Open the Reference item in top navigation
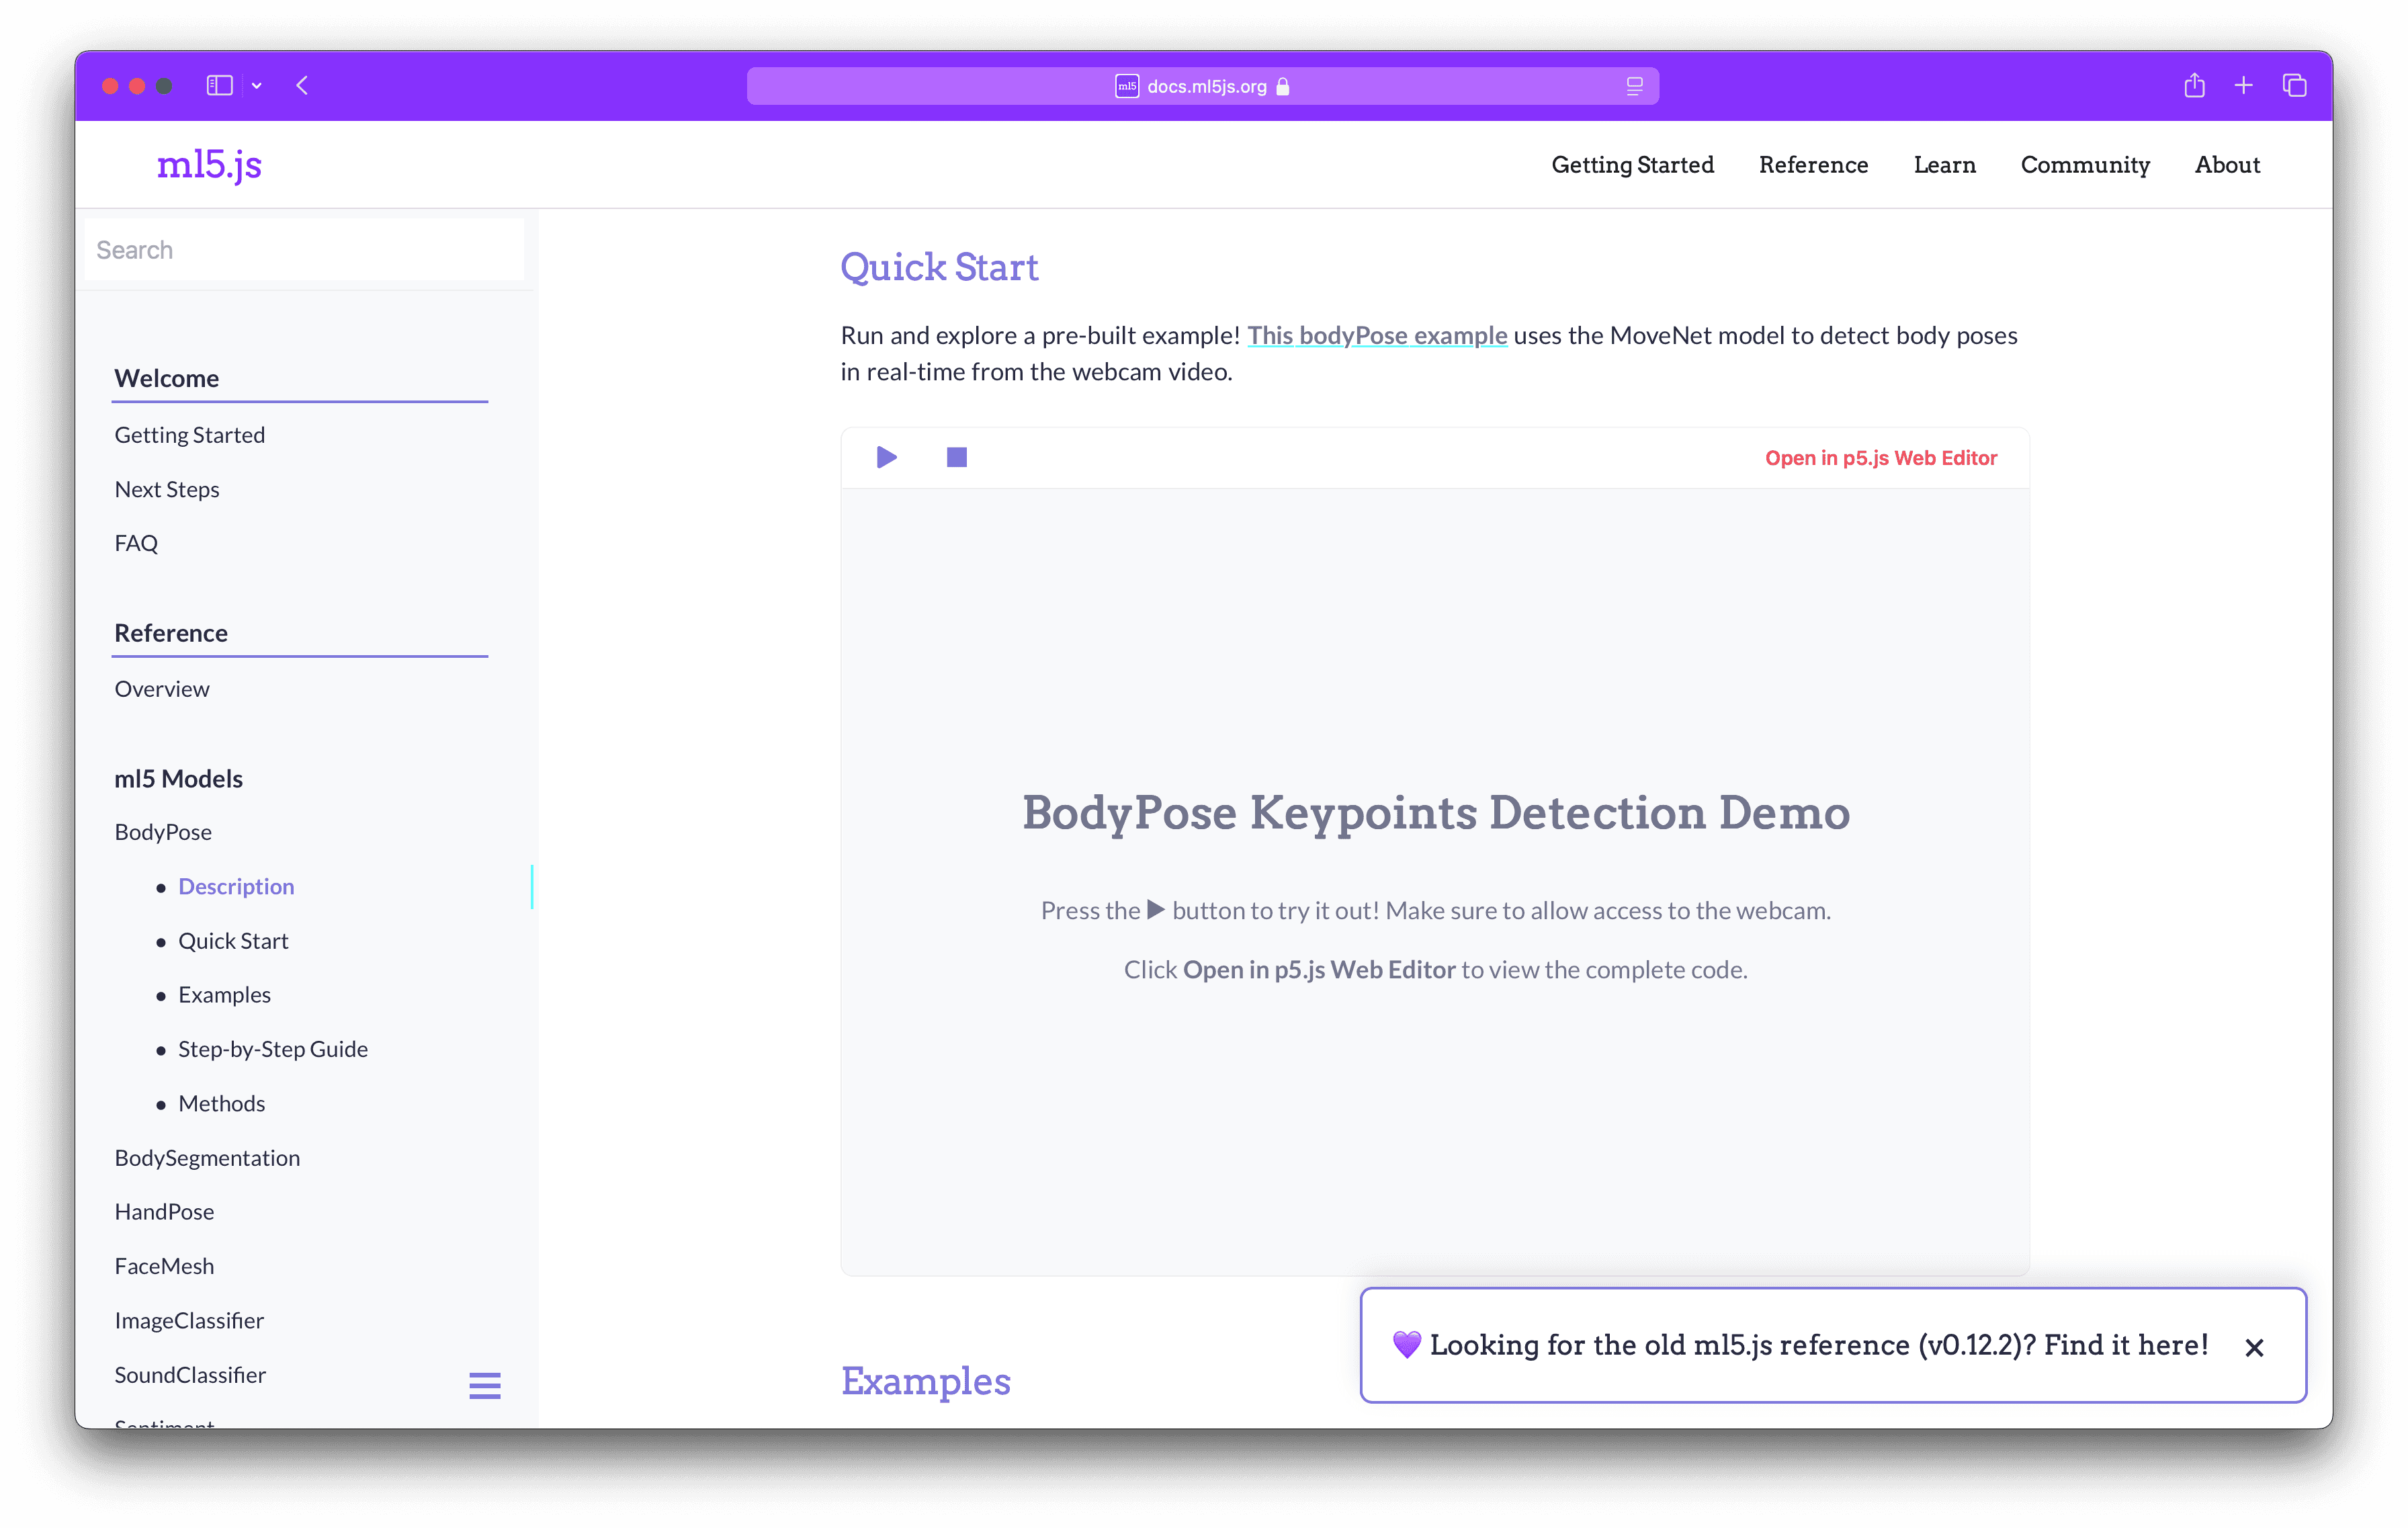This screenshot has height=1528, width=2408. click(x=1813, y=165)
